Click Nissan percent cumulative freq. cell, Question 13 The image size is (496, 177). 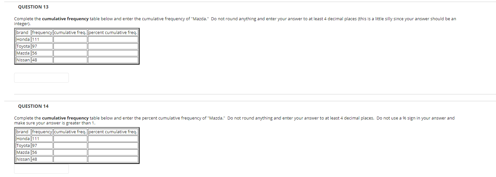click(113, 60)
